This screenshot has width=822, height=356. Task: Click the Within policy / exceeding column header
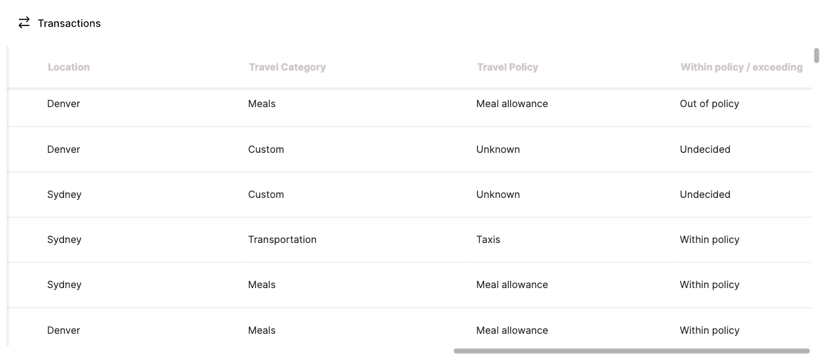[x=742, y=67]
